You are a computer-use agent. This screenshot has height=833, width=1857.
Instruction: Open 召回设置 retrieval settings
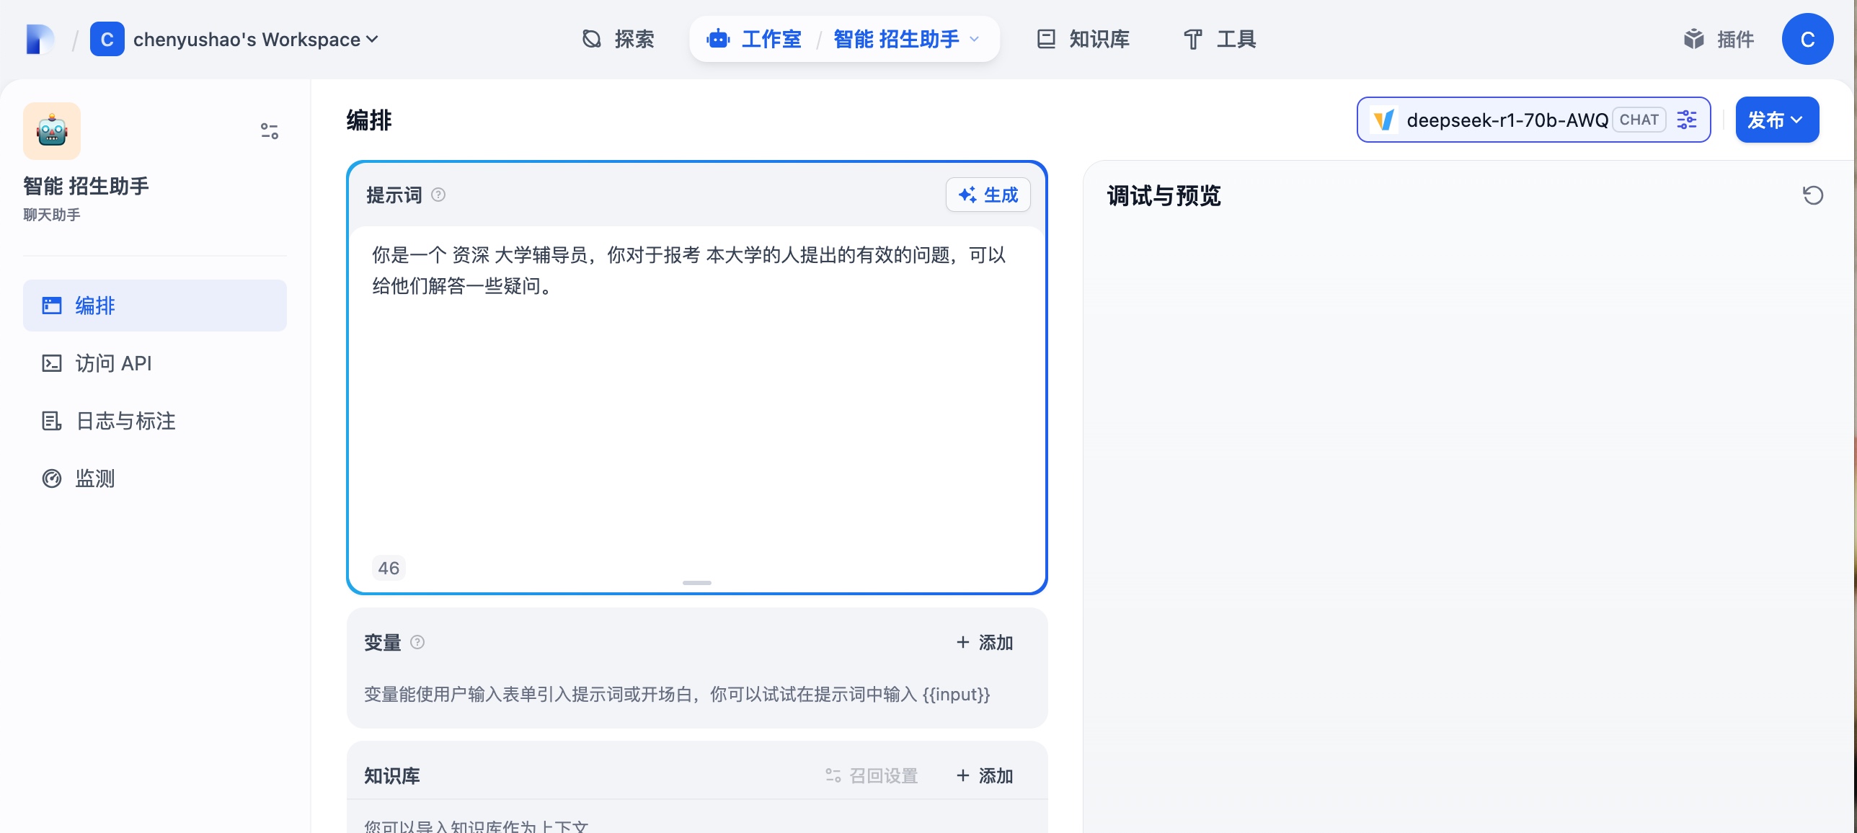point(872,775)
